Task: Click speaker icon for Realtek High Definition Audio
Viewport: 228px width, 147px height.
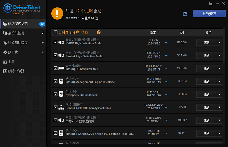Action: pyautogui.click(x=61, y=55)
